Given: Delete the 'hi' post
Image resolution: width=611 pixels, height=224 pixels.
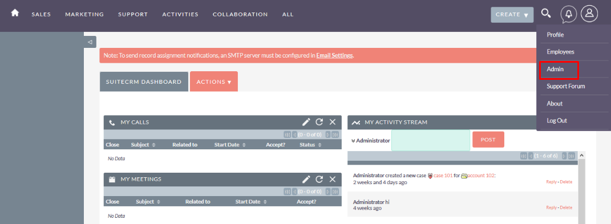Looking at the screenshot, I should (x=566, y=207).
